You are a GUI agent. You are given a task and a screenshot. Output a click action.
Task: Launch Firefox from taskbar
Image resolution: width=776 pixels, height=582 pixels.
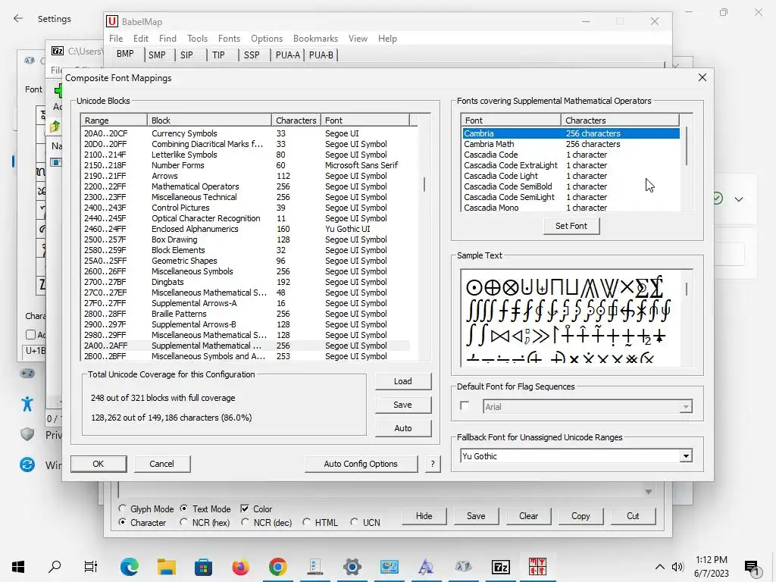point(240,567)
